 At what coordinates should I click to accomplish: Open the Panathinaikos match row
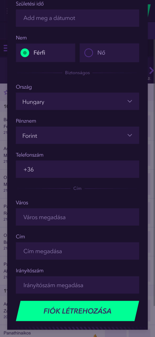[x=77, y=333]
